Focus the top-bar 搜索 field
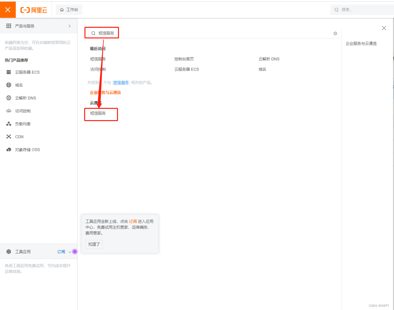Viewport: 394px width, 310px height. pyautogui.click(x=362, y=10)
